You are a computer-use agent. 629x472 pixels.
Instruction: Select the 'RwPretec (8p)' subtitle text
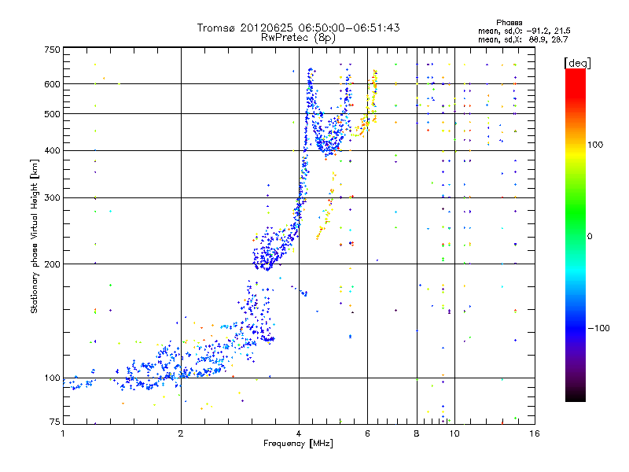pos(298,38)
